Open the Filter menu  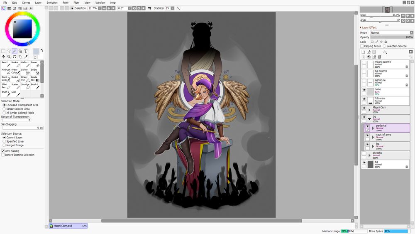76,2
